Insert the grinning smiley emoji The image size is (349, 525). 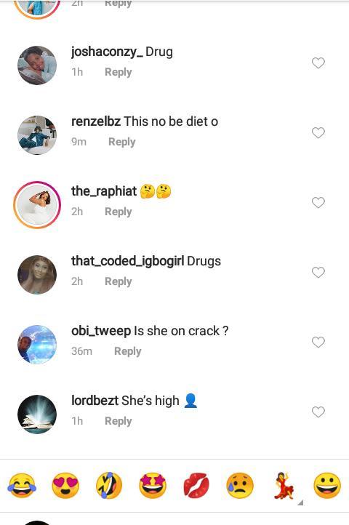click(x=327, y=486)
